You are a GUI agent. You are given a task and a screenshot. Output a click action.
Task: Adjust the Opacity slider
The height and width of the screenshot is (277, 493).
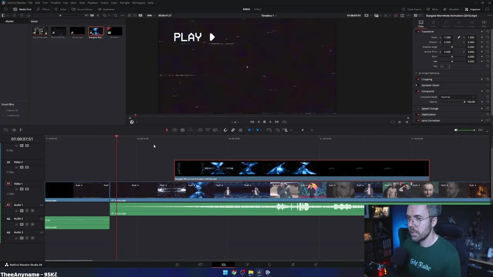tap(452, 102)
